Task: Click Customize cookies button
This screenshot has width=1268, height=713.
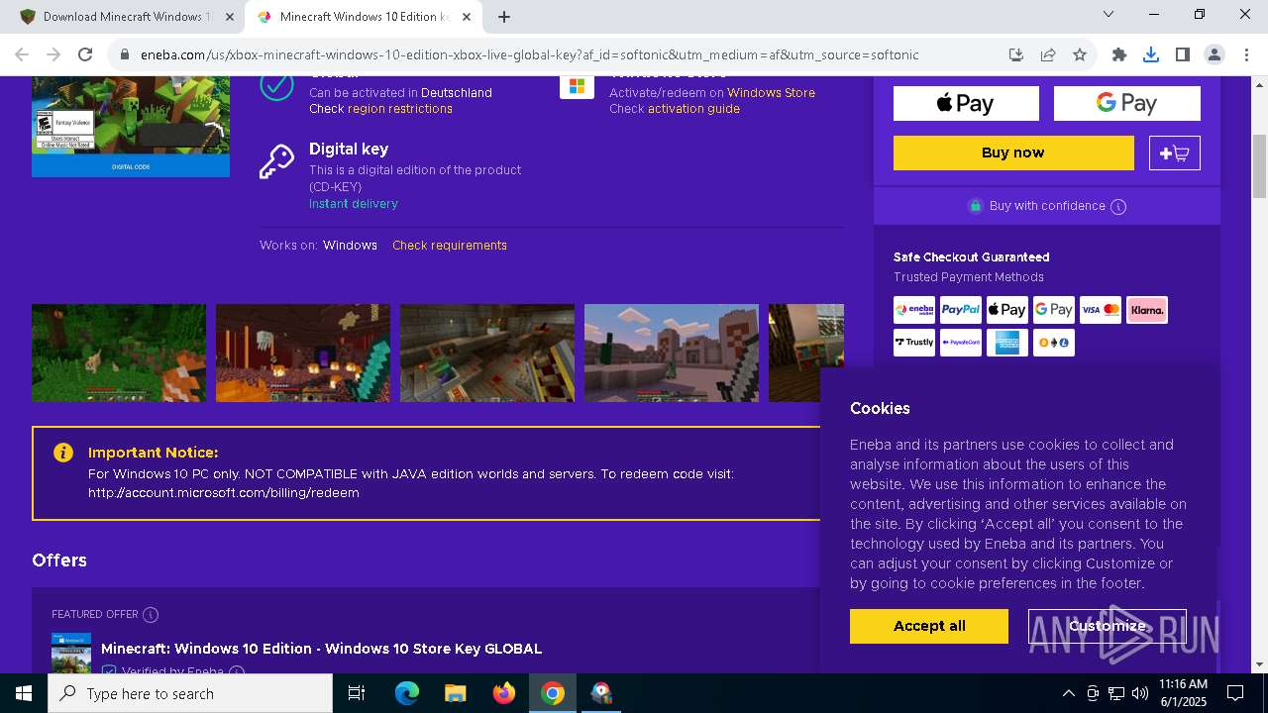Action: tap(1108, 626)
